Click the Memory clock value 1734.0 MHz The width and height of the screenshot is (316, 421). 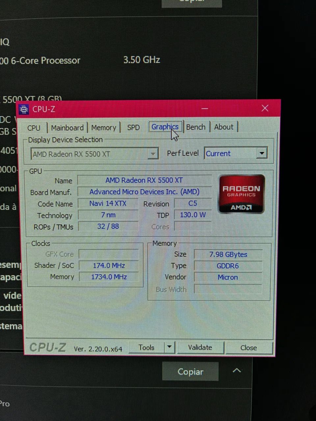[109, 277]
